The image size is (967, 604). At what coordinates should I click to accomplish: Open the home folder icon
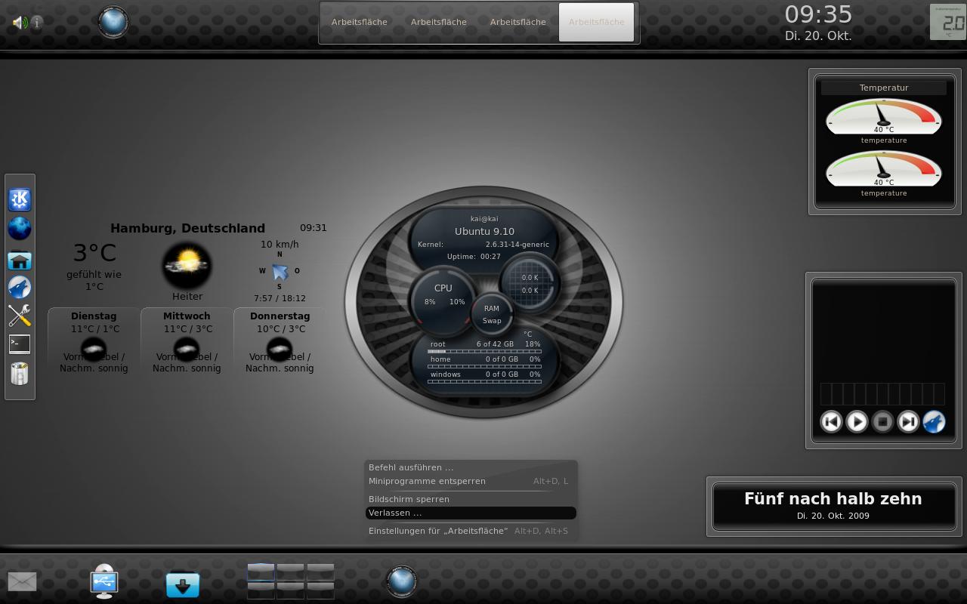click(x=20, y=260)
